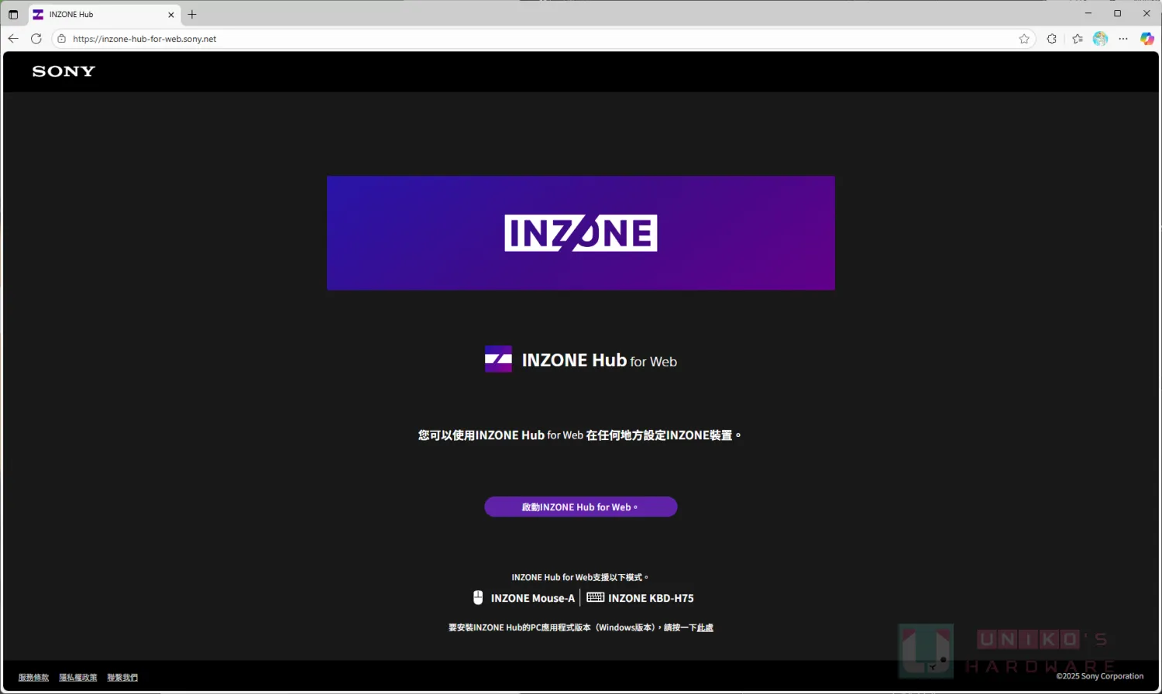Refresh the current page

(36, 39)
